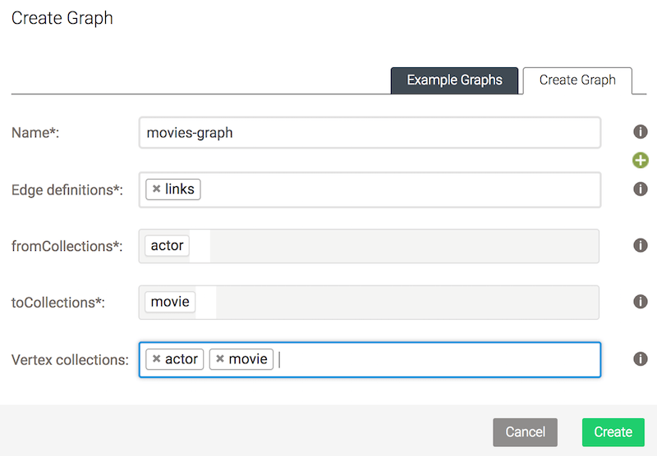
Task: Show info for toCollections field
Action: (641, 301)
